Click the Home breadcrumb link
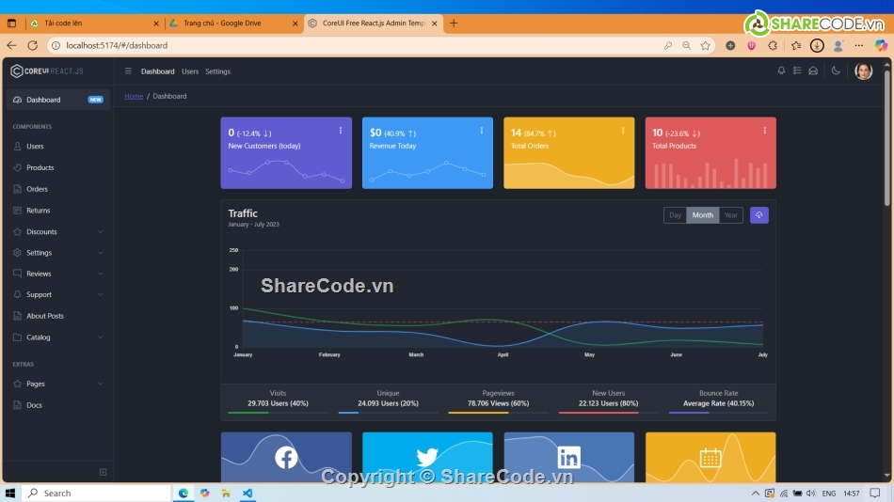 134,96
